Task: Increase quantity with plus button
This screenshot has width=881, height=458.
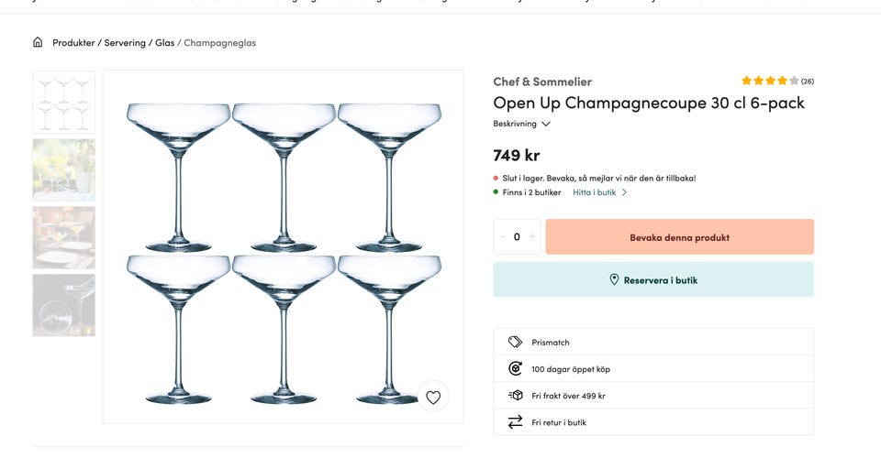Action: click(x=532, y=237)
